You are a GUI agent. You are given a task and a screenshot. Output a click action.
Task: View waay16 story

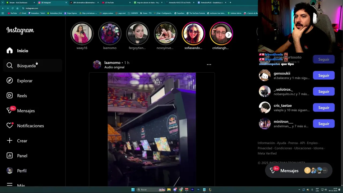82,34
